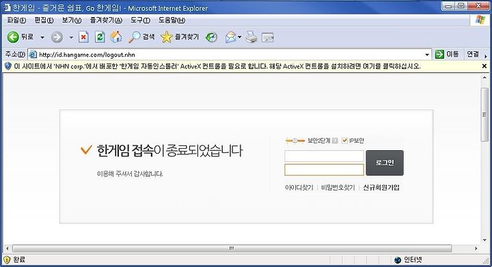Click the 로그인 login button
492x267 pixels.
point(385,163)
